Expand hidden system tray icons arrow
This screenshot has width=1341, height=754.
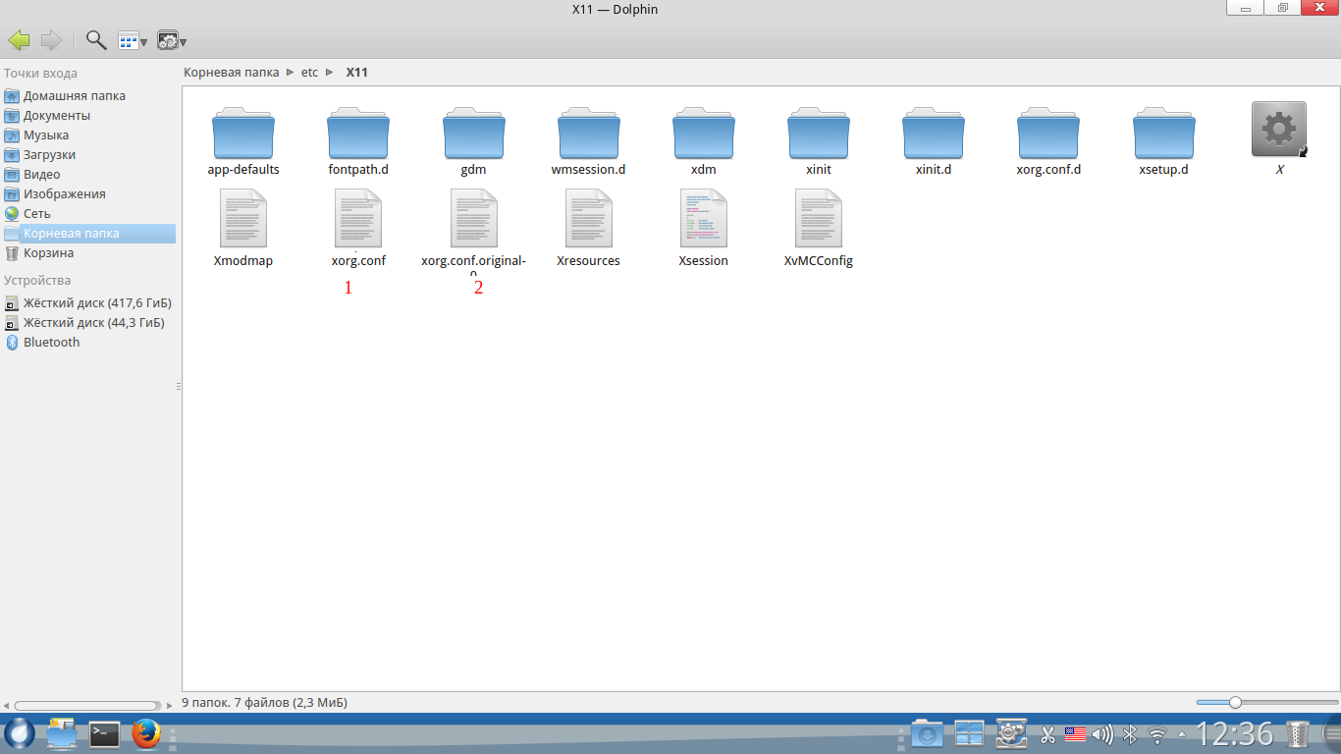pos(1182,733)
